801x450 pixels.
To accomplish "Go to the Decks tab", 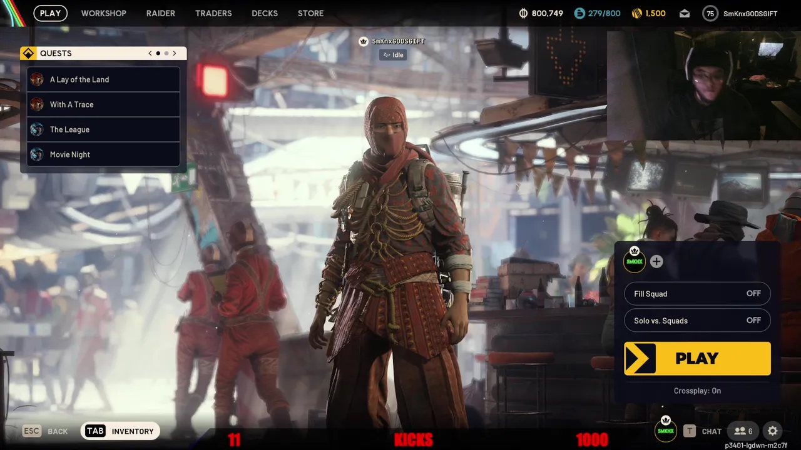I will pos(265,13).
